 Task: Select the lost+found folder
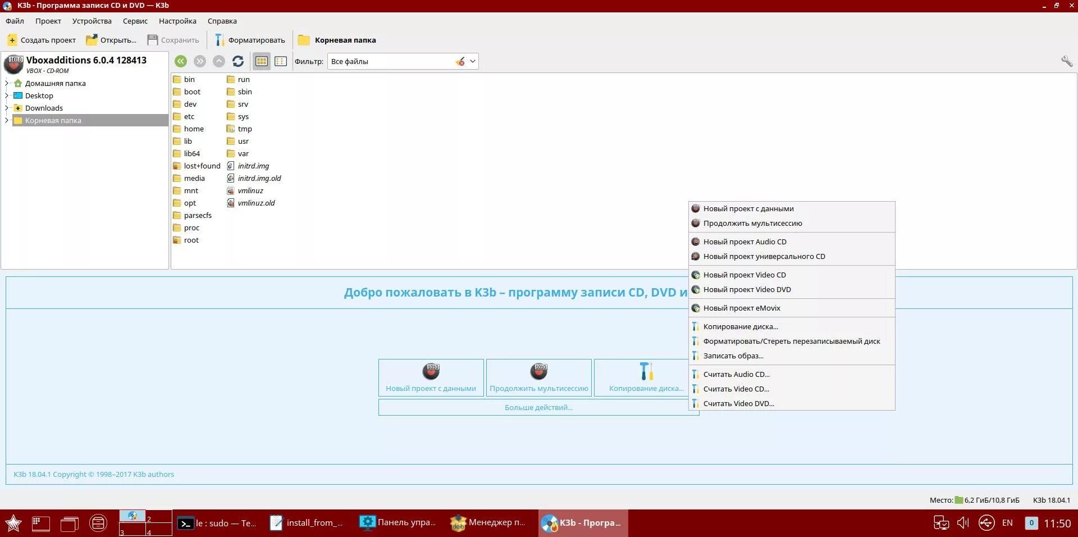coord(197,166)
